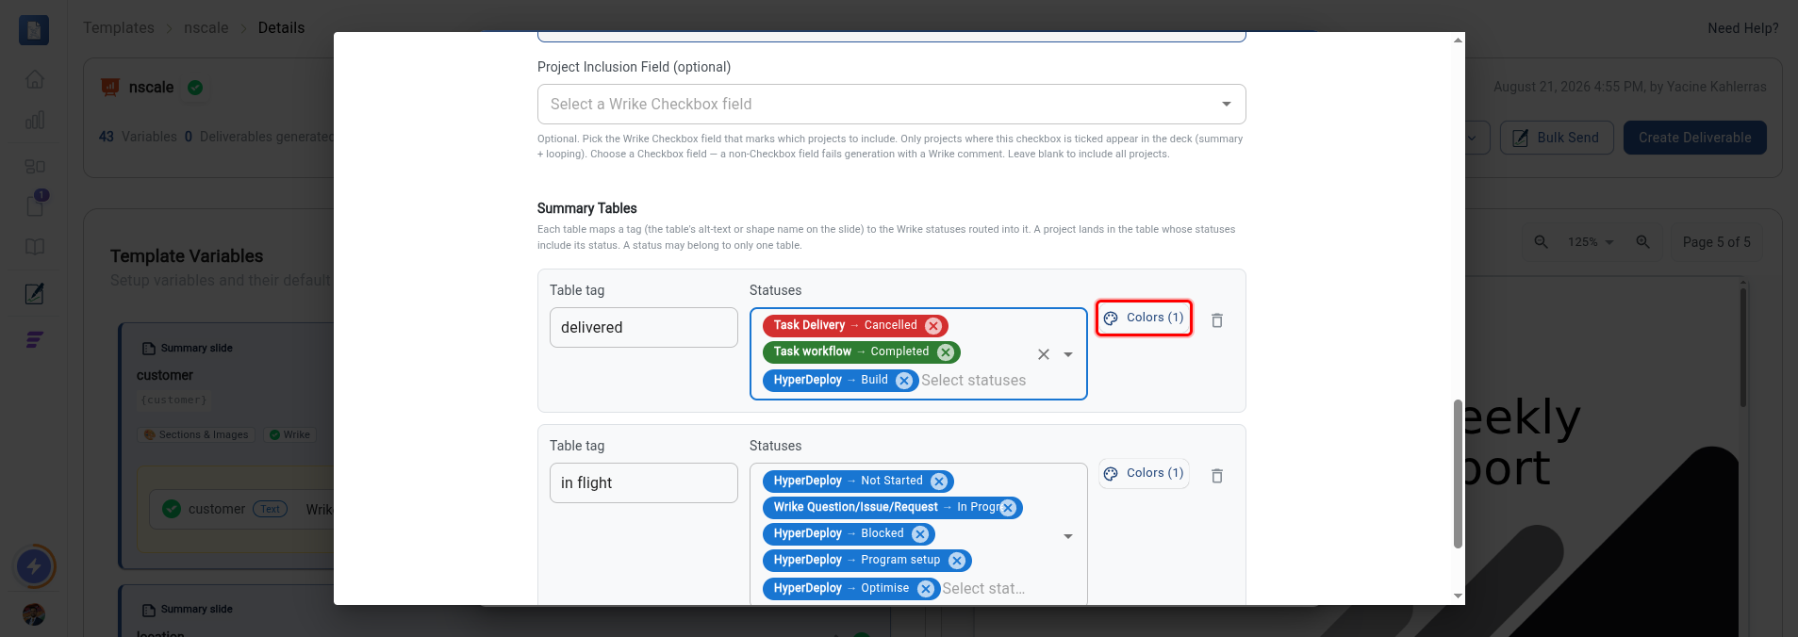
Task: Open the Colors (1) button for delivered table
Action: click(x=1144, y=318)
